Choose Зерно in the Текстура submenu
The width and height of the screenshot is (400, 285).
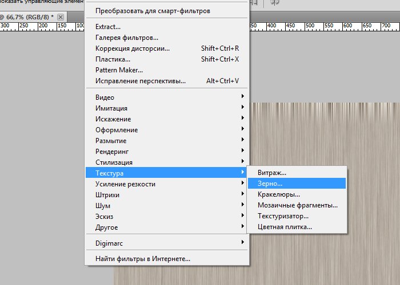(x=274, y=184)
